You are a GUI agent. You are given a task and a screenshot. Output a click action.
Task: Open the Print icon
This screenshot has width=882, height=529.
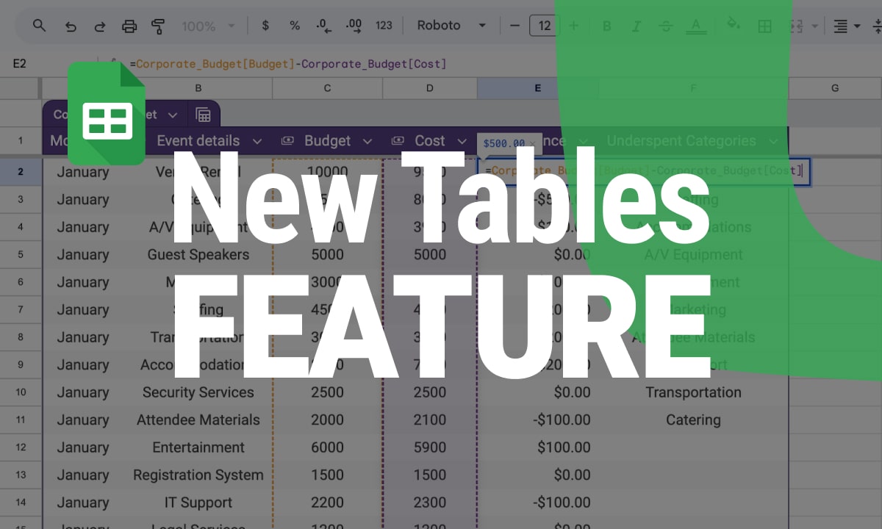(129, 25)
